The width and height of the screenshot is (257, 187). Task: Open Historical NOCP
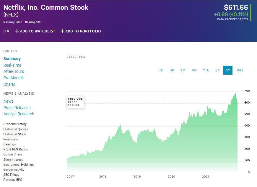click(15, 134)
